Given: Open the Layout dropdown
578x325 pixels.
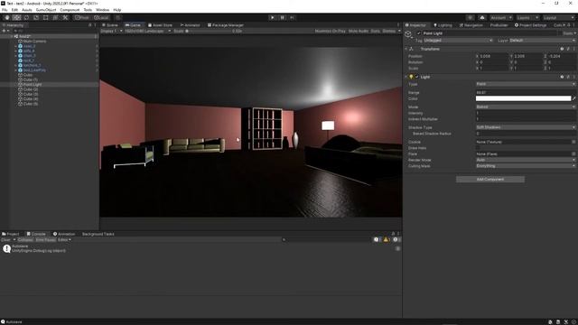Looking at the screenshot, I should (558, 18).
